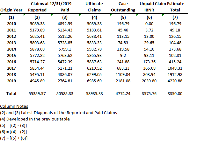Click the 2010 Paid value 4892.59

point(65,24)
